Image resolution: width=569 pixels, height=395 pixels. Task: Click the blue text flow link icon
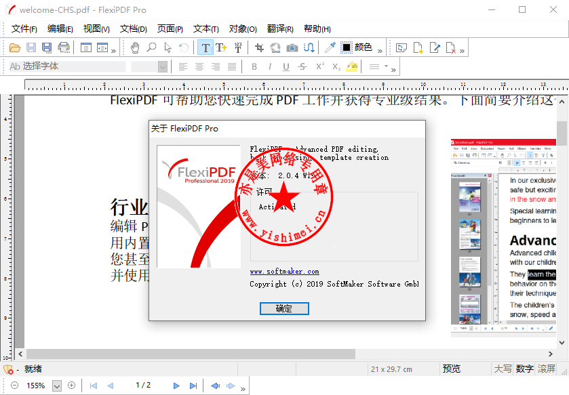[309, 47]
